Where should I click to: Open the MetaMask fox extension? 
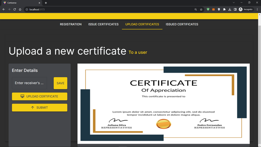(213, 10)
